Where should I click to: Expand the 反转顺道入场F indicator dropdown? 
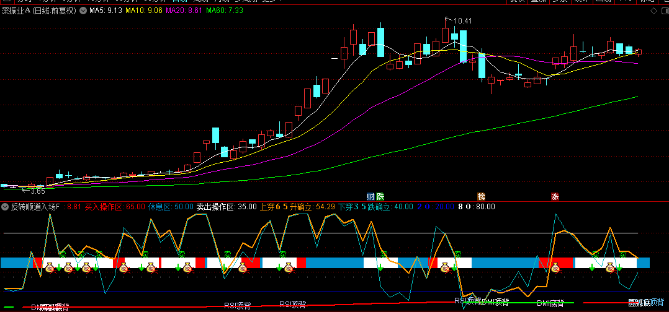click(x=5, y=207)
